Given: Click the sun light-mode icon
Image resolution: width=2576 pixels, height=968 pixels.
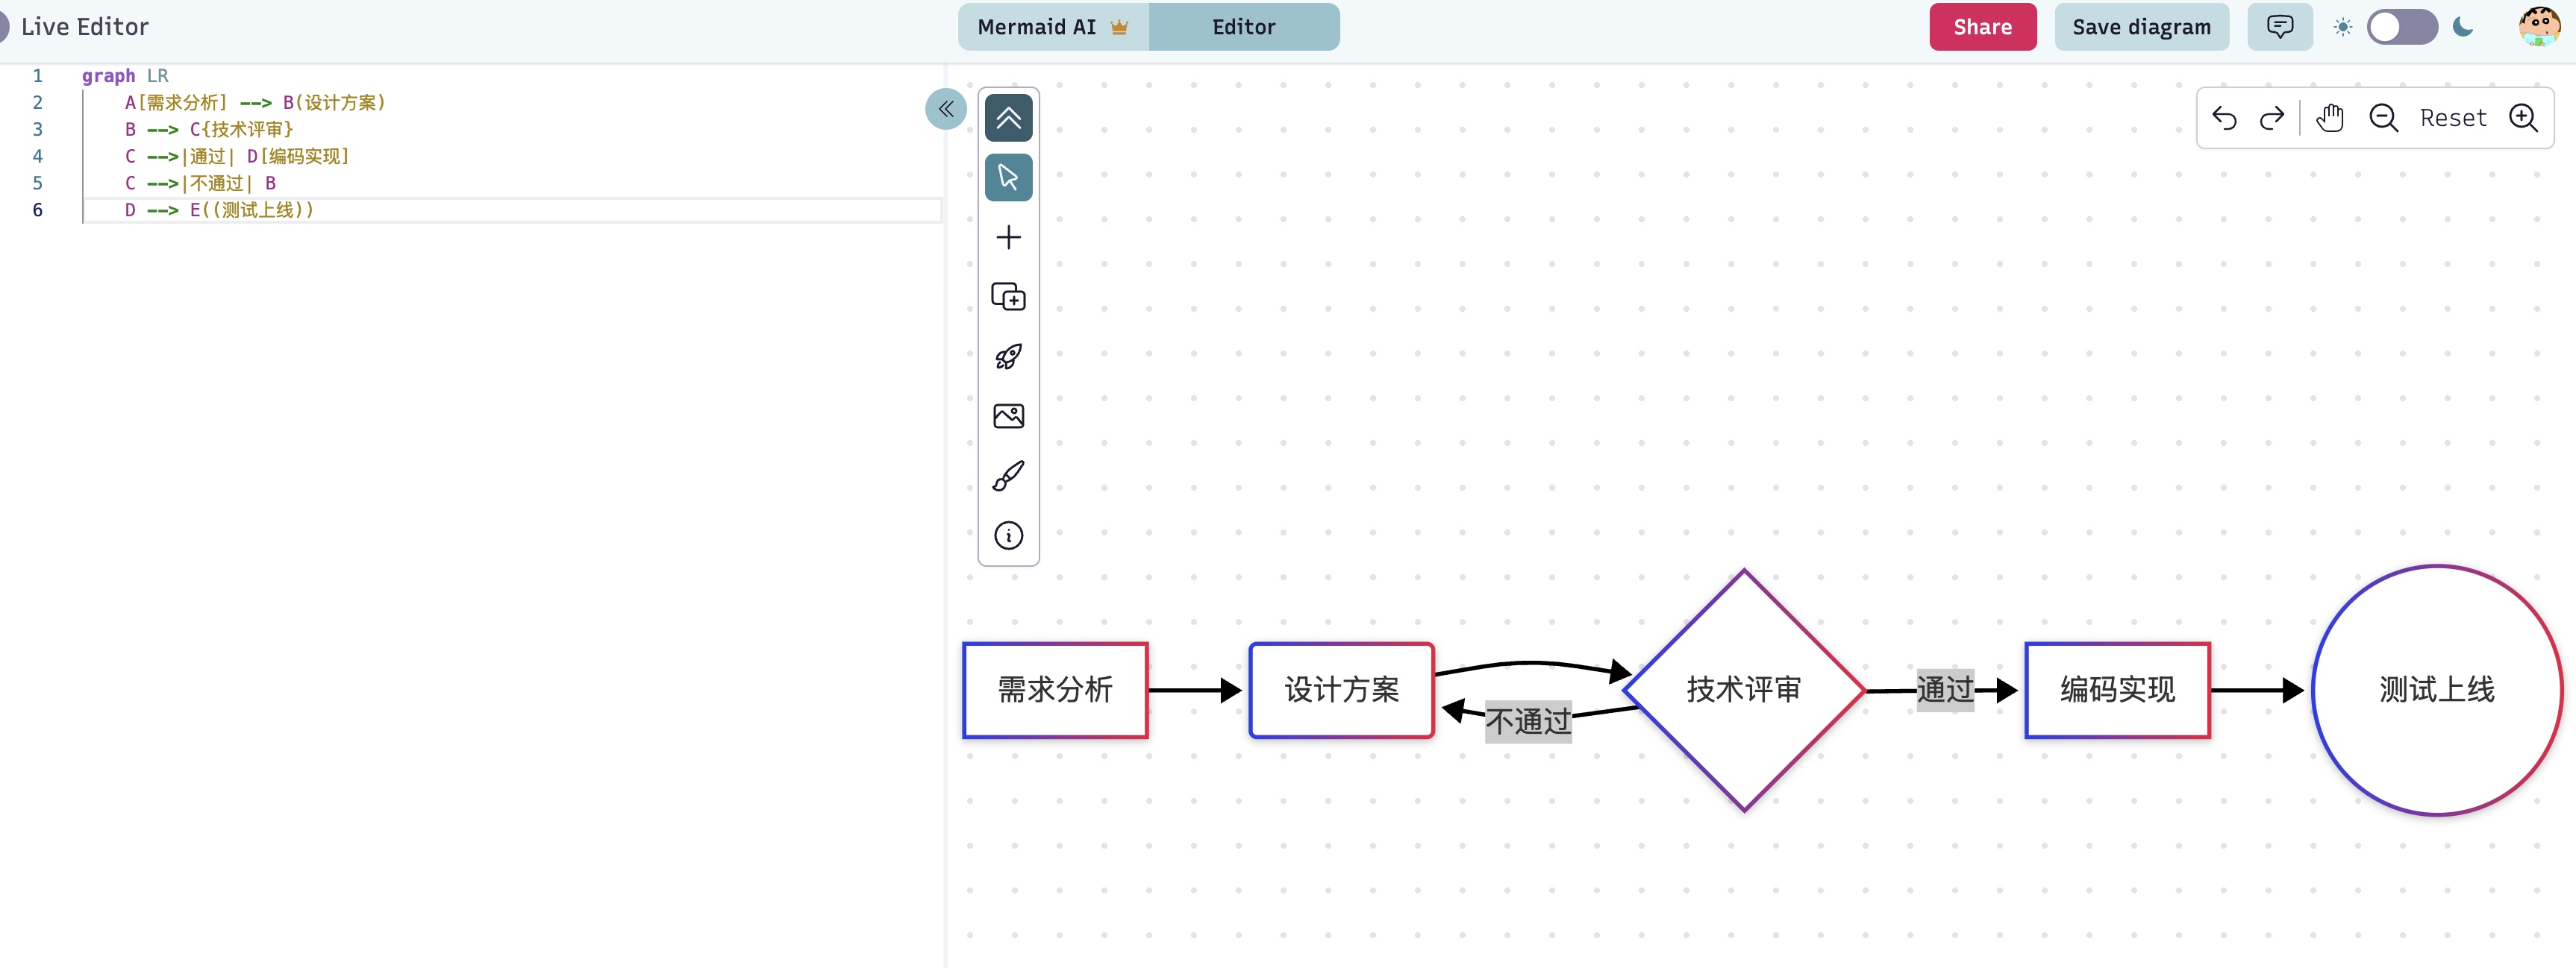Looking at the screenshot, I should click(2342, 27).
